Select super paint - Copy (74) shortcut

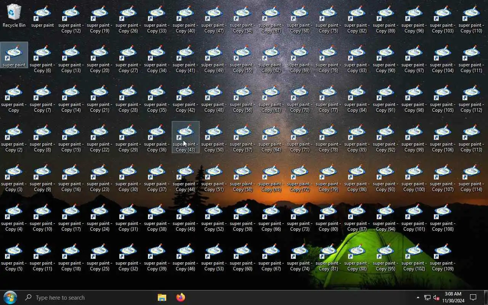pyautogui.click(x=300, y=257)
